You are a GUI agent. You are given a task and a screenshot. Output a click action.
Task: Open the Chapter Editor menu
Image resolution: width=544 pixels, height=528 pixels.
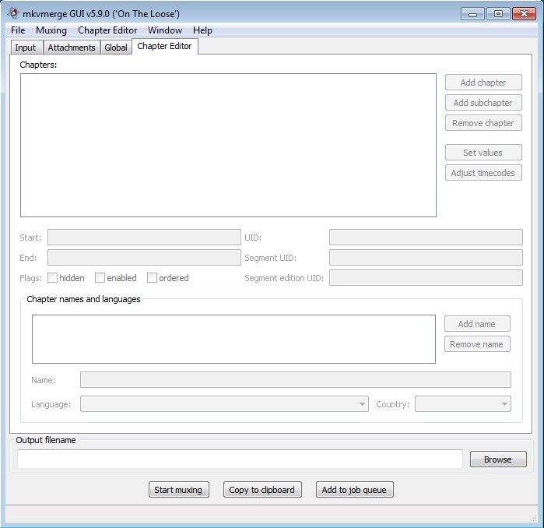pyautogui.click(x=107, y=30)
